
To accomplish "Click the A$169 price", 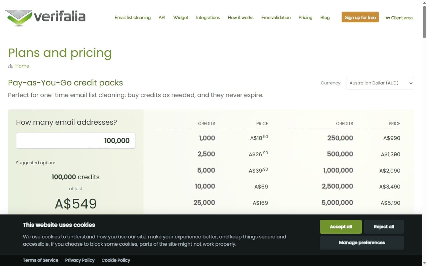I will pos(260,203).
